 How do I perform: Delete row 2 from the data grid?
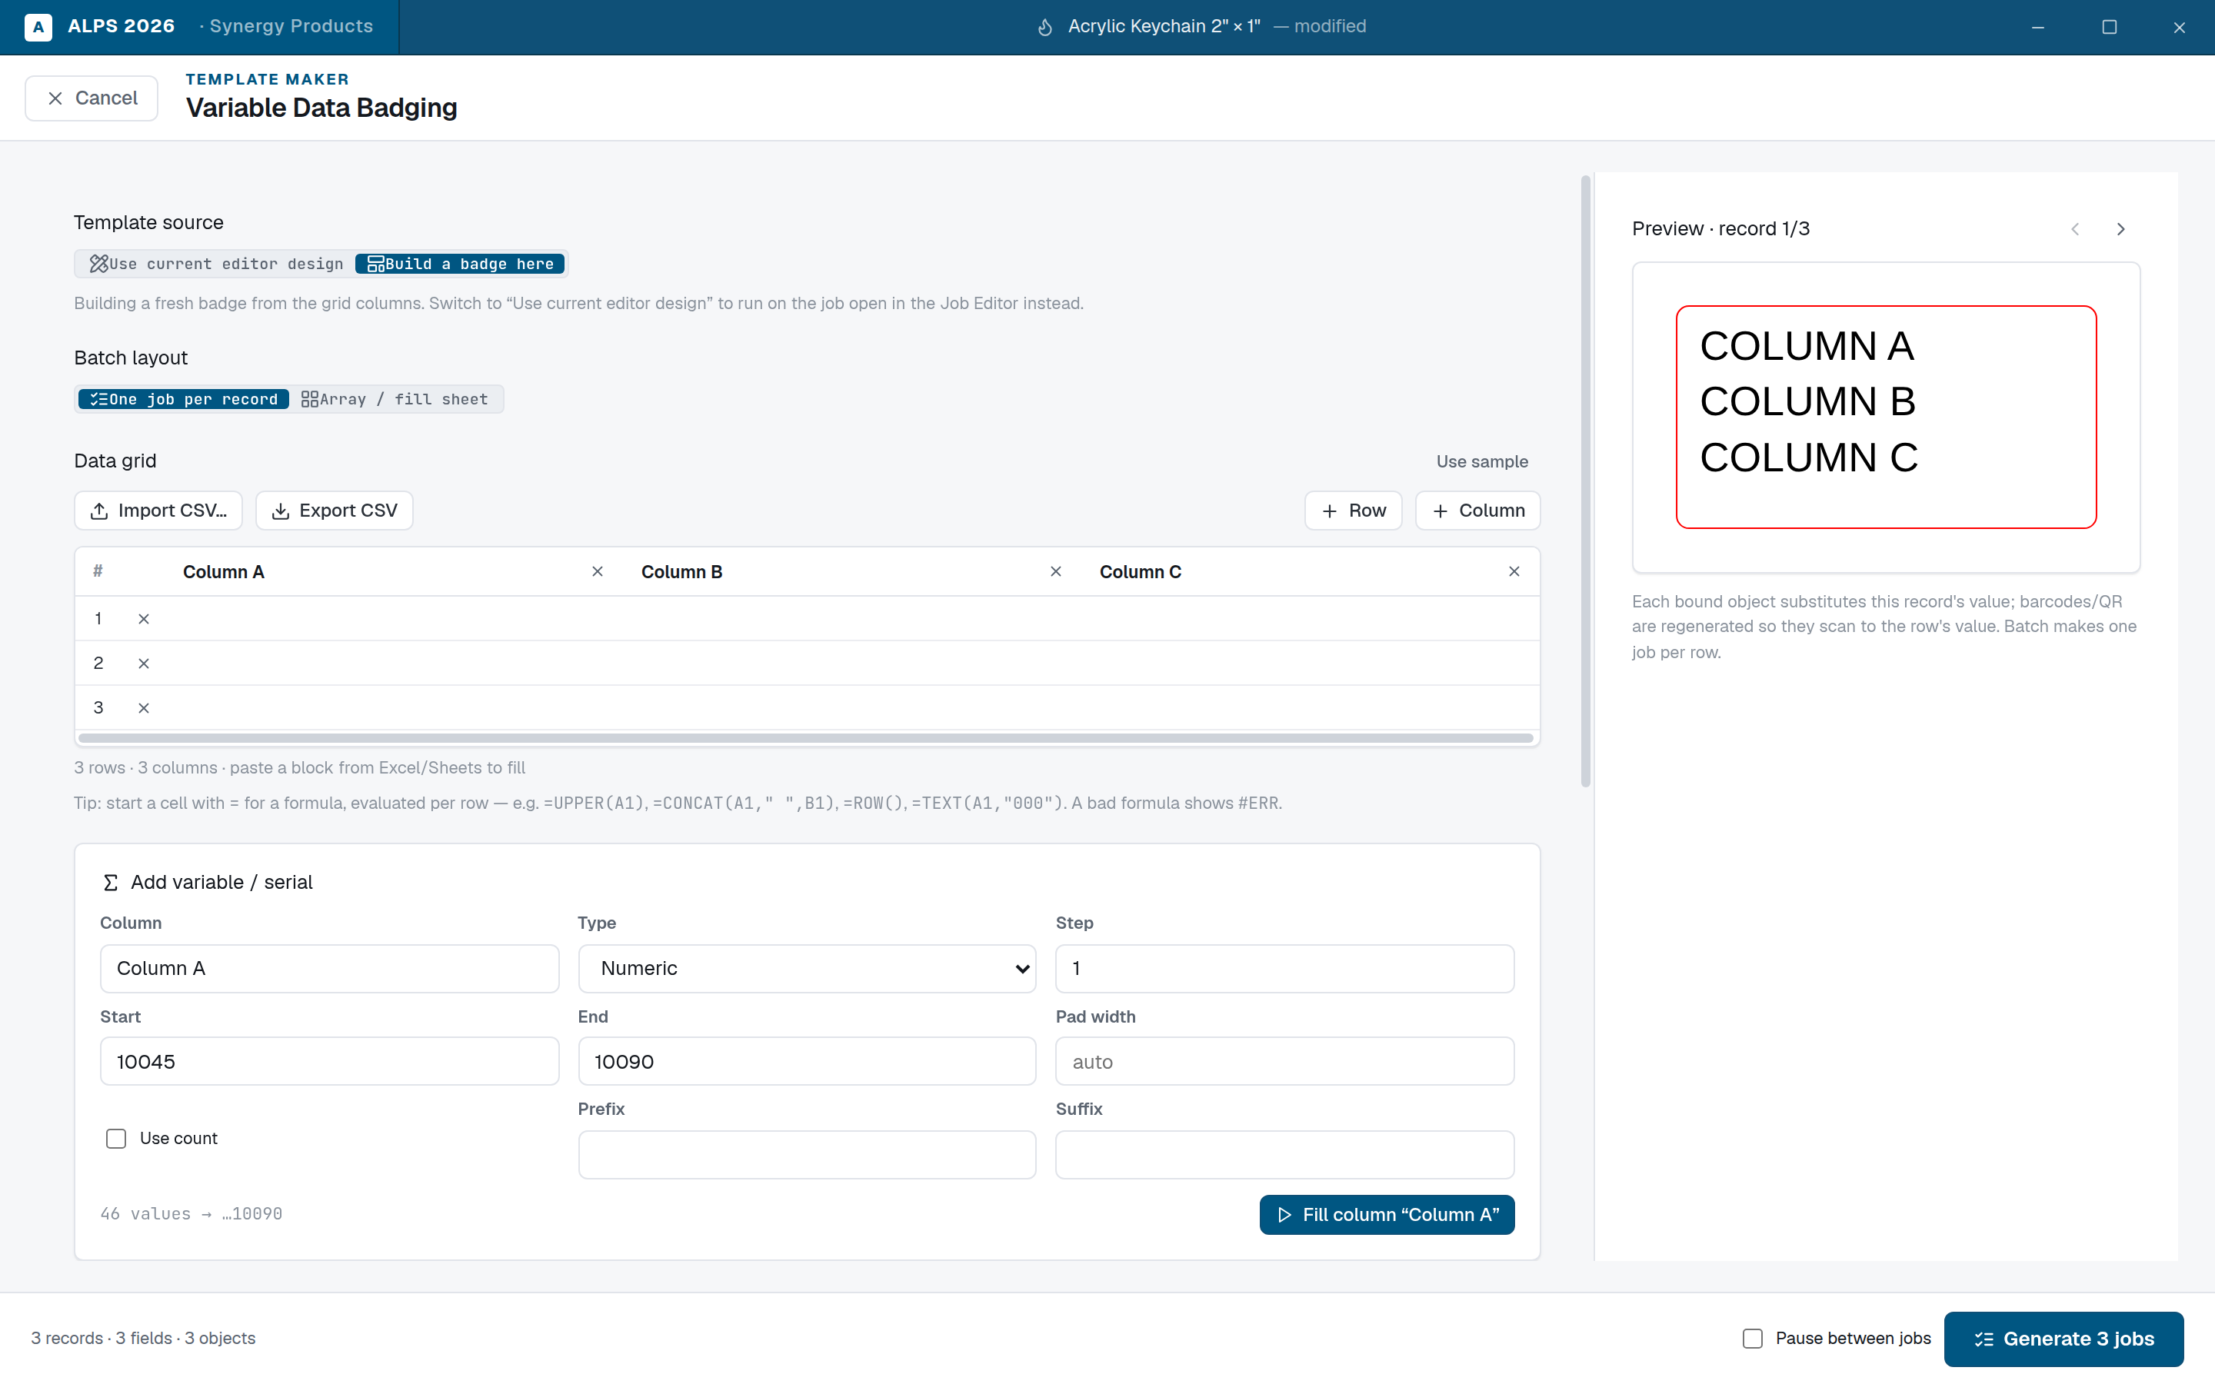point(144,664)
